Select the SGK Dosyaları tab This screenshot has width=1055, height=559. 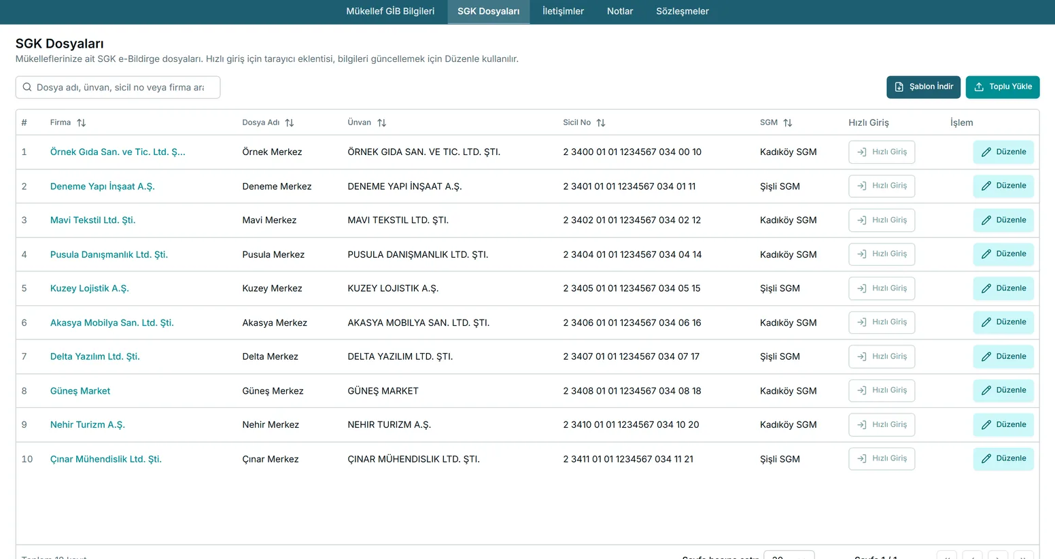tap(488, 12)
